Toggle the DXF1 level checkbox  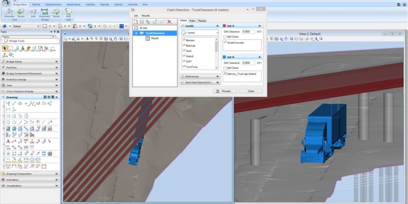(184, 61)
